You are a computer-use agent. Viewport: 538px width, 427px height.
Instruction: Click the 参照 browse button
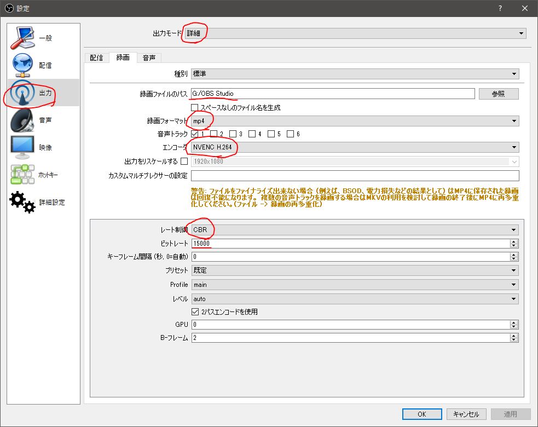pyautogui.click(x=499, y=94)
